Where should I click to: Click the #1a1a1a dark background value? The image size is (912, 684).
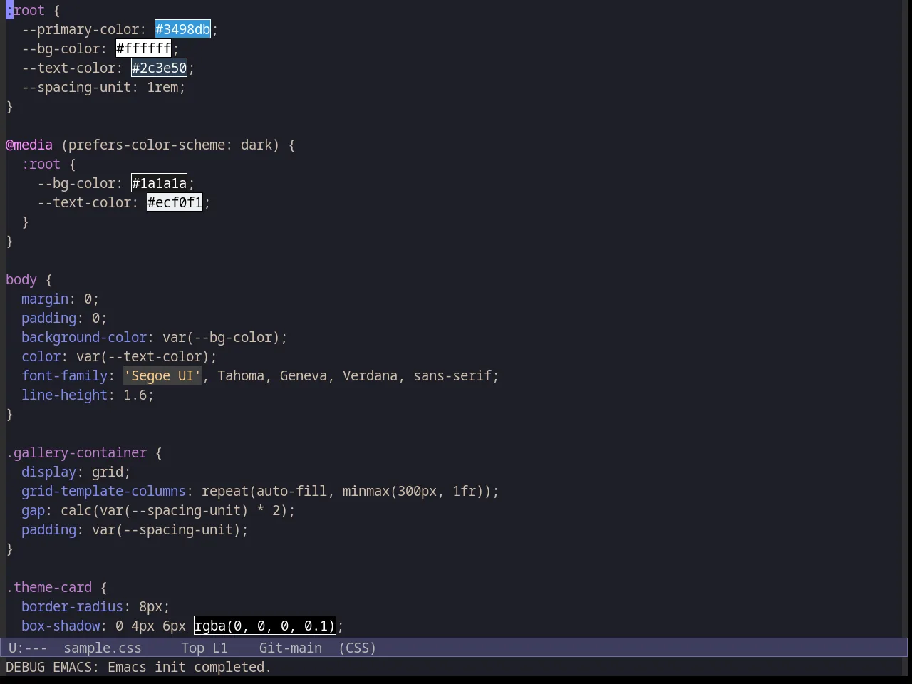[159, 183]
